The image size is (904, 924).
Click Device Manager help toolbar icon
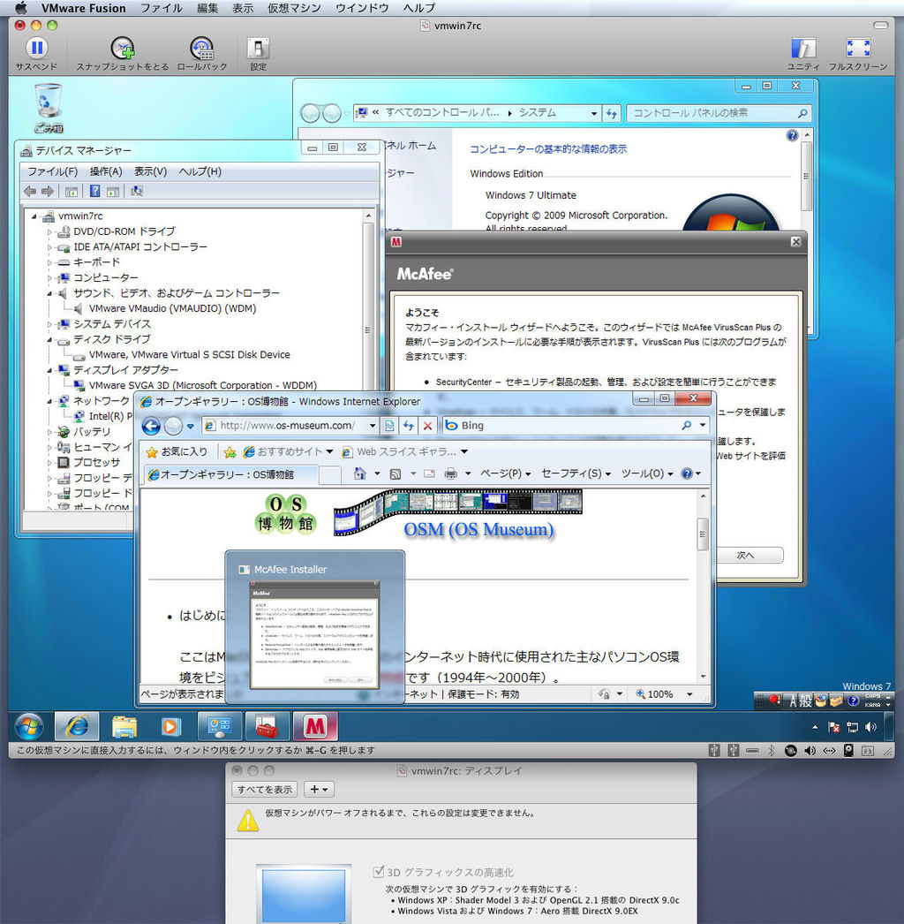94,191
